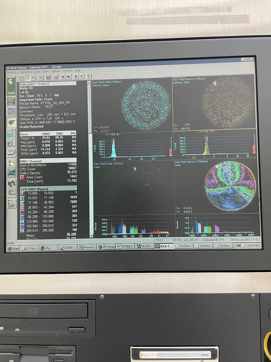Click the diagram sidebar icon above Sen sum
The width and height of the screenshot is (271, 362).
click(11, 193)
